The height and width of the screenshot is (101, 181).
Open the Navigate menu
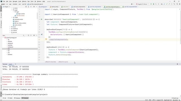pos(15,1)
